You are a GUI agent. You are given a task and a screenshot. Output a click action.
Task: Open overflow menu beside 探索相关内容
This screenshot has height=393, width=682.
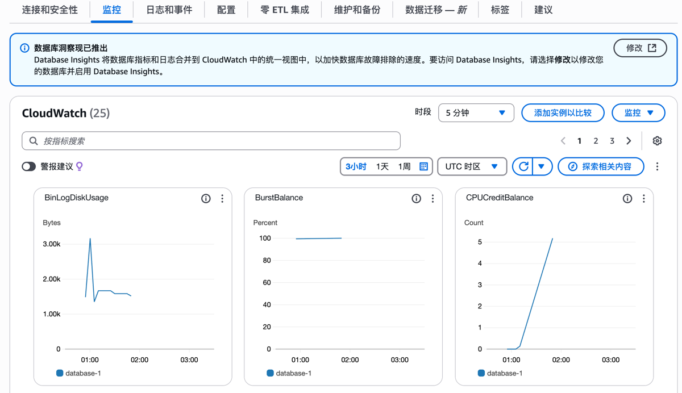point(657,166)
